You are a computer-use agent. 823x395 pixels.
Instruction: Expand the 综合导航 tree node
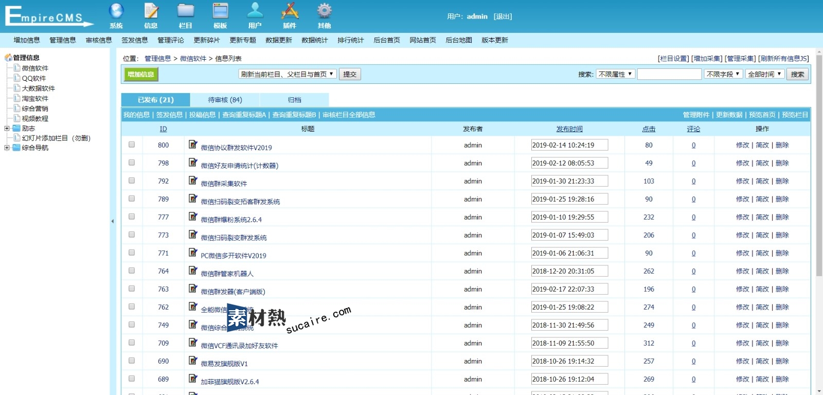[7, 148]
